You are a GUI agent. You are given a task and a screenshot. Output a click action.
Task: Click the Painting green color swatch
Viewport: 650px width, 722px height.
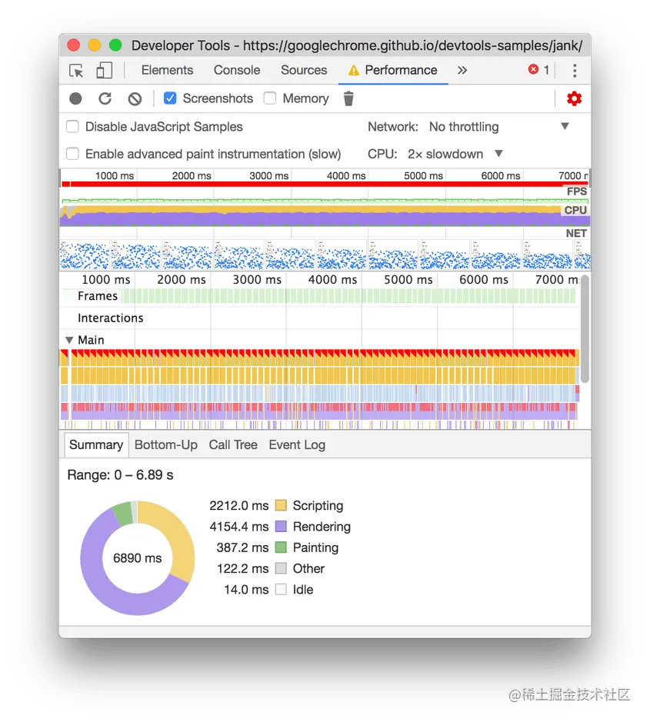click(x=281, y=547)
